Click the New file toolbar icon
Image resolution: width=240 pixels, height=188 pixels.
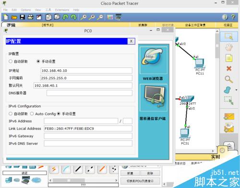click(6, 17)
